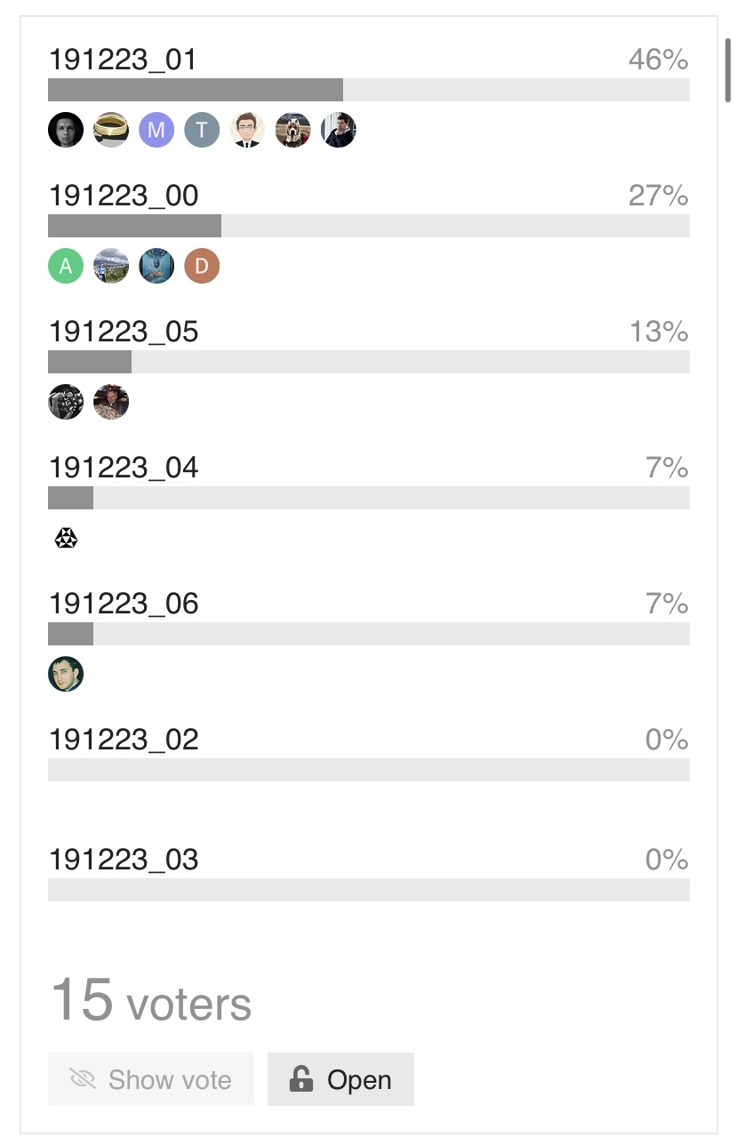
Task: Toggle the Show vote button
Action: pyautogui.click(x=151, y=1079)
